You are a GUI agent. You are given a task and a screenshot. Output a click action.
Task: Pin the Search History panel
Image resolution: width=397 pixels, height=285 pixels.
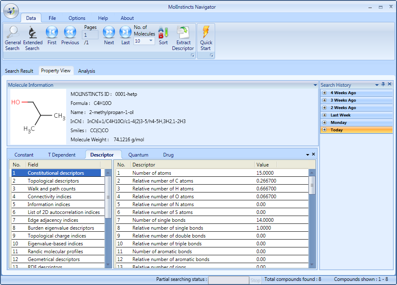[383, 84]
